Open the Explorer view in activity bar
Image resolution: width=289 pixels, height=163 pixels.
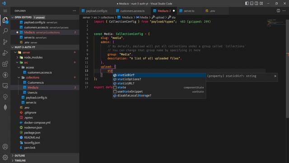pos(5,20)
